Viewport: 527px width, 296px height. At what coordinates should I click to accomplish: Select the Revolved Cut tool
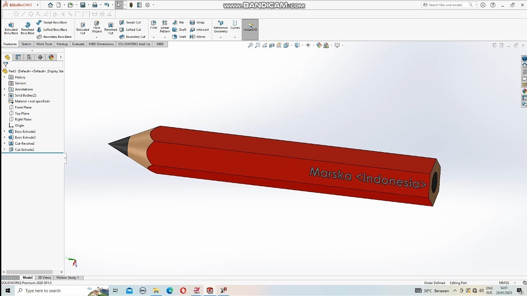click(111, 28)
